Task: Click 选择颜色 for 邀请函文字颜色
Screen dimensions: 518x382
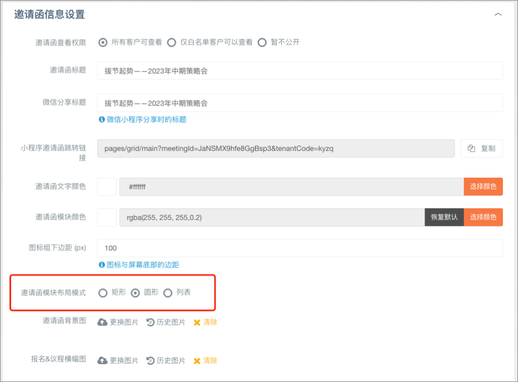Action: point(483,187)
